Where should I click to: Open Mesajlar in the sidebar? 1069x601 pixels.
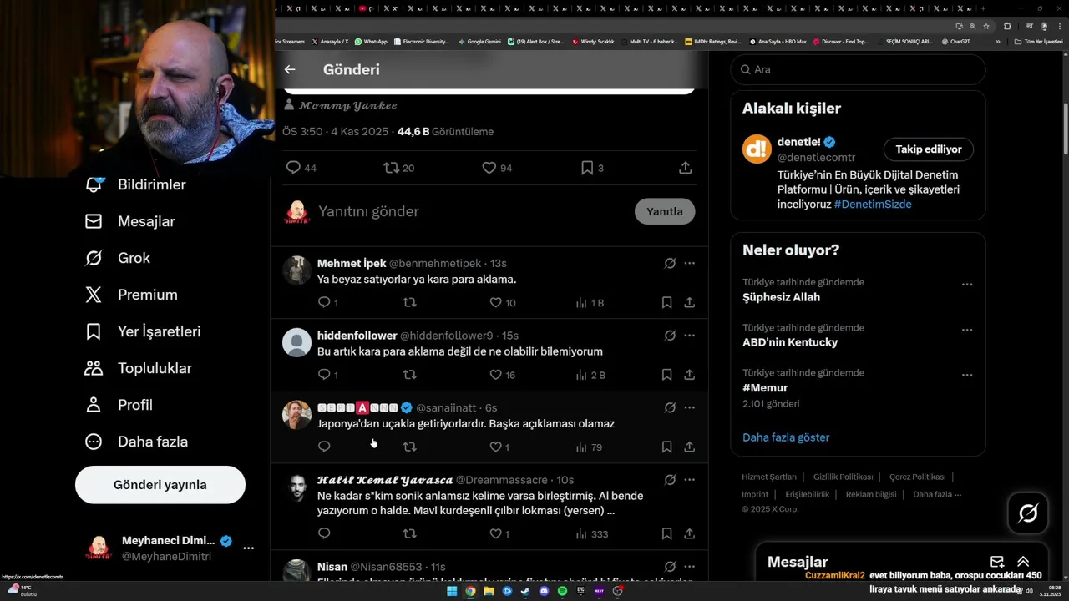point(129,221)
